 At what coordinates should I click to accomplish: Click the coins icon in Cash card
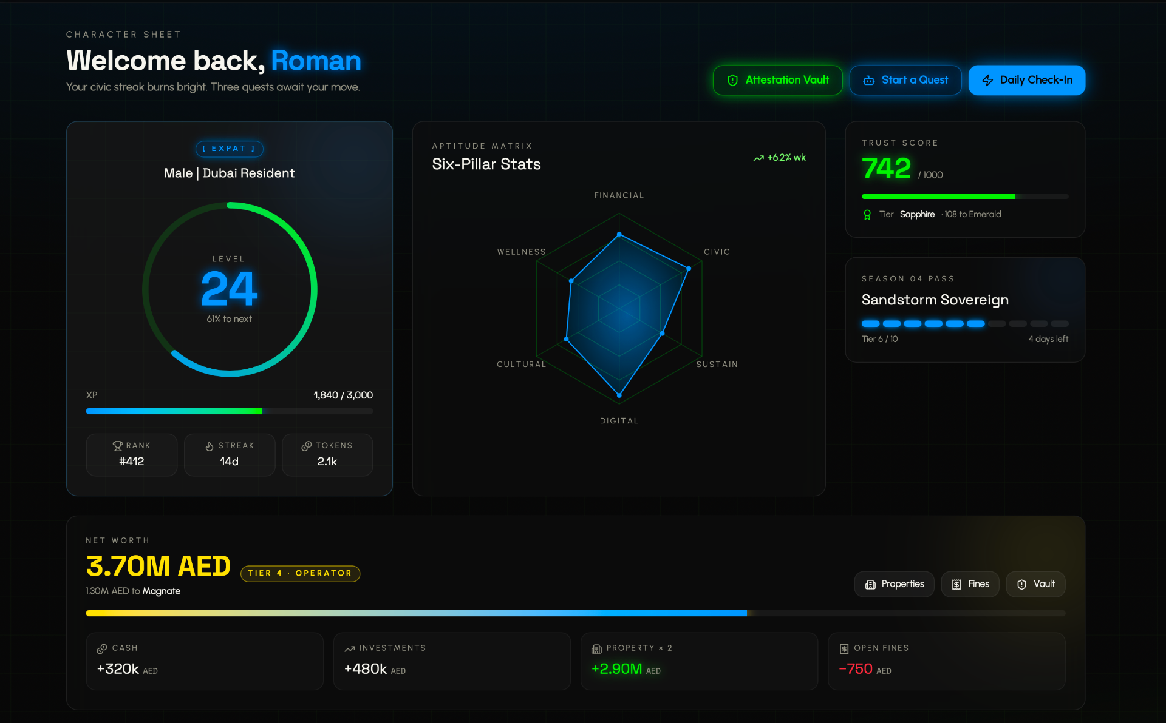point(102,649)
